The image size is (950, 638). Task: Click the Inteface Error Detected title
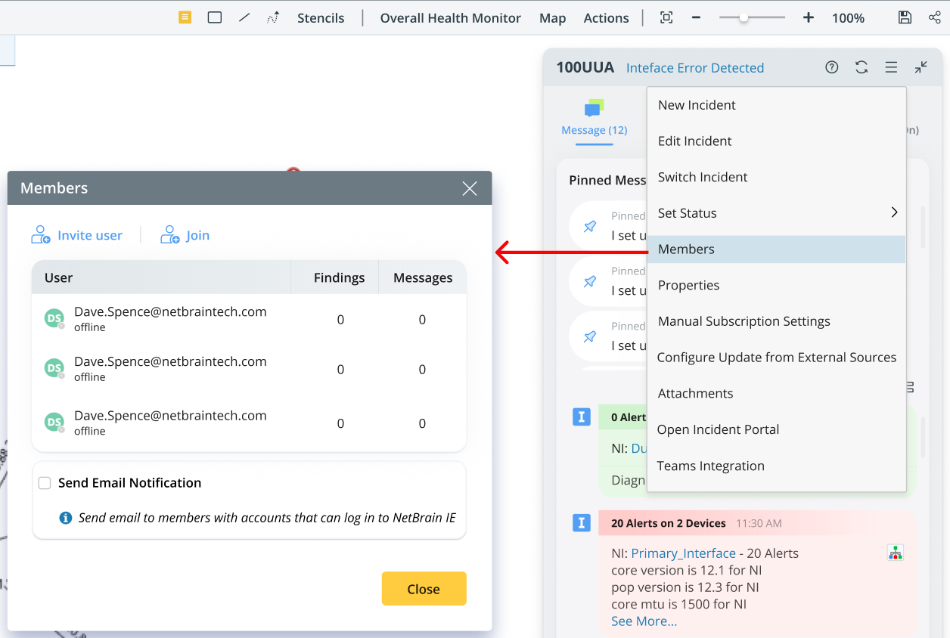click(695, 68)
